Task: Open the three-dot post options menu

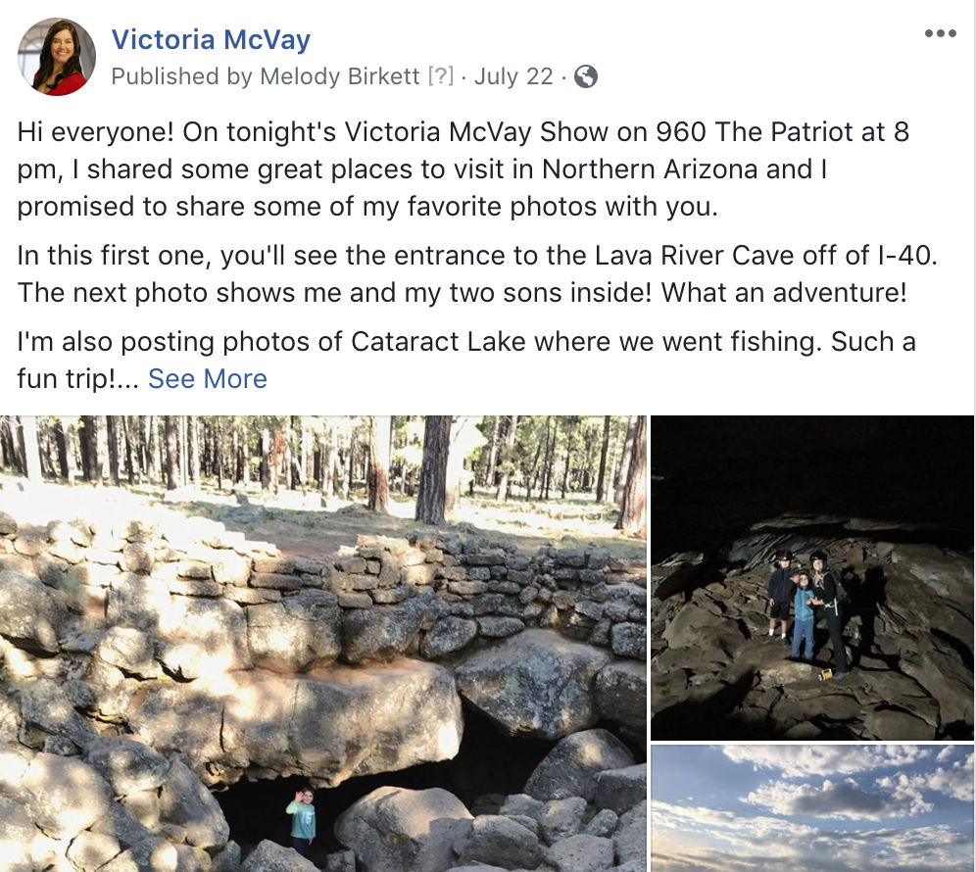Action: tap(940, 33)
